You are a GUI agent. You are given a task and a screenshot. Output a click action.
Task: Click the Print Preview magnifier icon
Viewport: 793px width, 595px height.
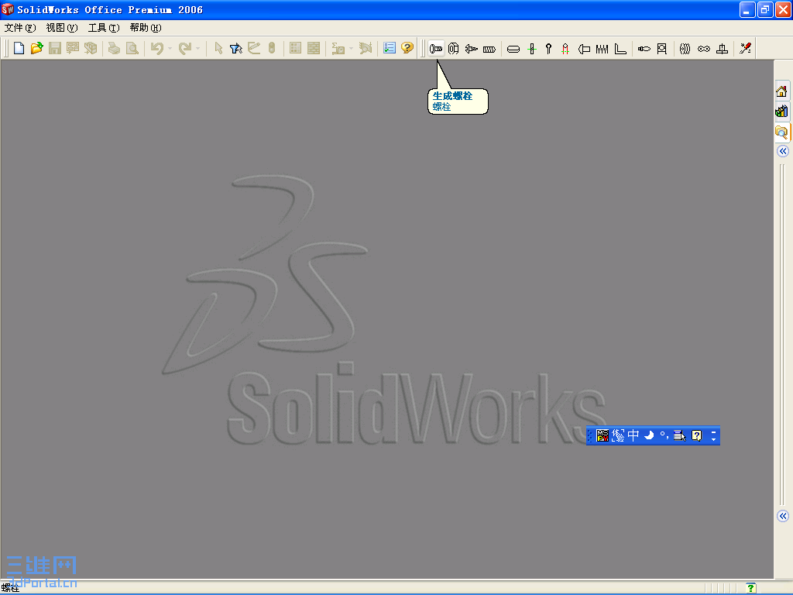click(x=132, y=48)
